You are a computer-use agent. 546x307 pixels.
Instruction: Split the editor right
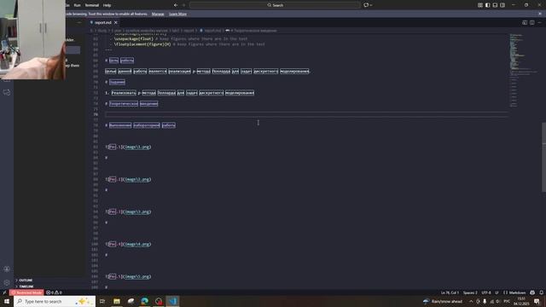[532, 23]
